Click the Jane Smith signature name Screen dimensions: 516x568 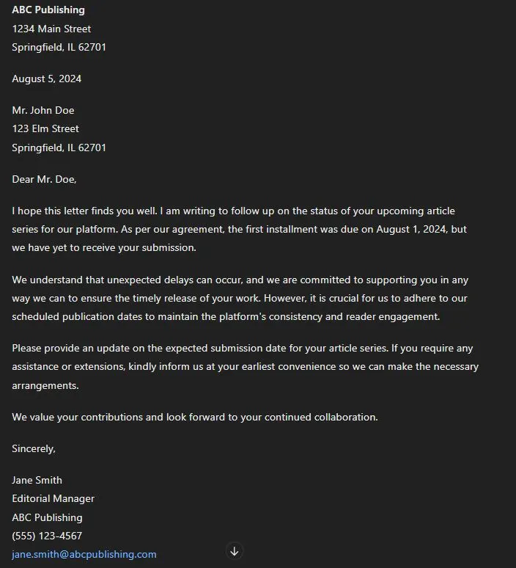click(x=37, y=480)
